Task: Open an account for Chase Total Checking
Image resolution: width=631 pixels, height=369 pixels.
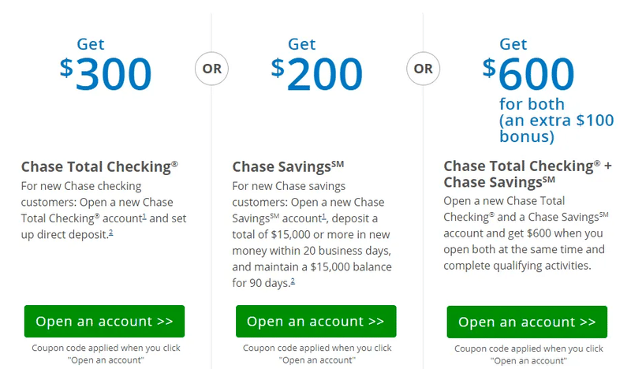Action: point(104,321)
